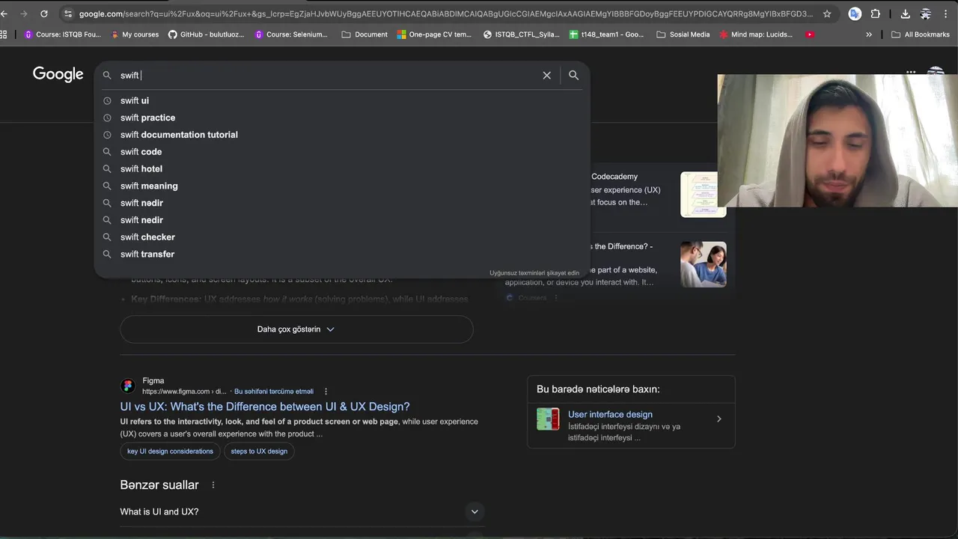The image size is (958, 539).
Task: Open three-dot menu beside 'Bənzər suallar'
Action: (213, 485)
